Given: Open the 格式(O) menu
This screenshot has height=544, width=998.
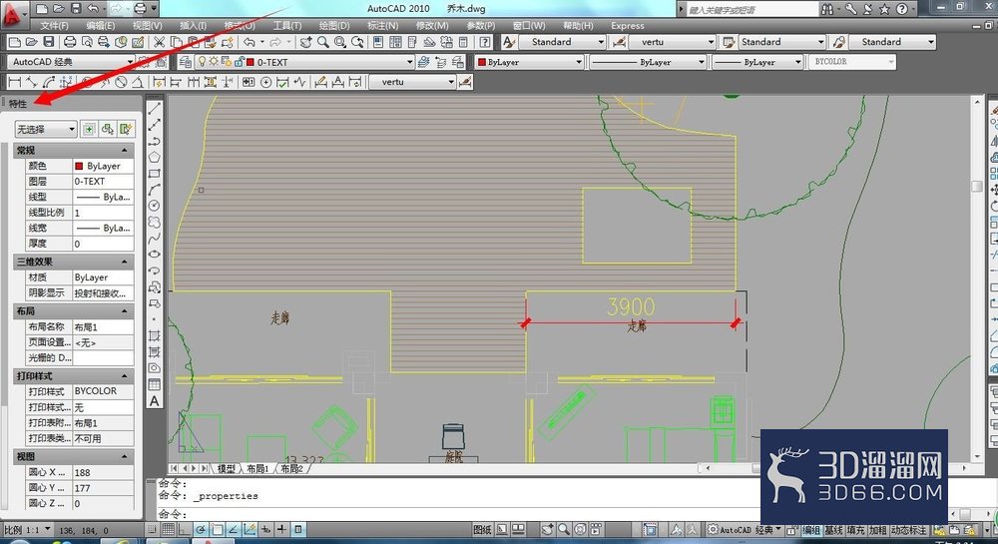Looking at the screenshot, I should pos(240,25).
